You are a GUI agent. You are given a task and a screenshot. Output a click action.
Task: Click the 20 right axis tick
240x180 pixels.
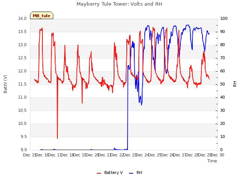click(222, 124)
